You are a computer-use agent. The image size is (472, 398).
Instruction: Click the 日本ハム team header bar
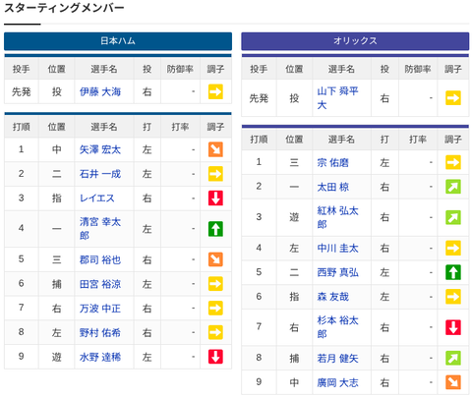(x=118, y=41)
